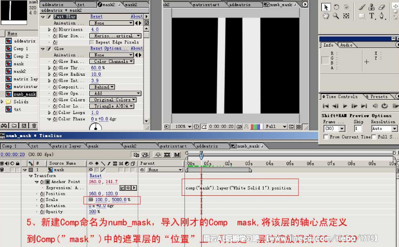Enable Full Screen preview checkbox

[373, 137]
